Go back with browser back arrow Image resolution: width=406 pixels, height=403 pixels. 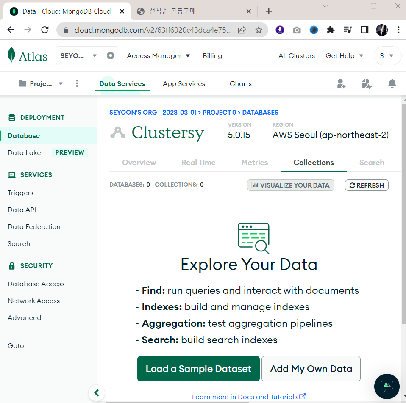pyautogui.click(x=11, y=30)
